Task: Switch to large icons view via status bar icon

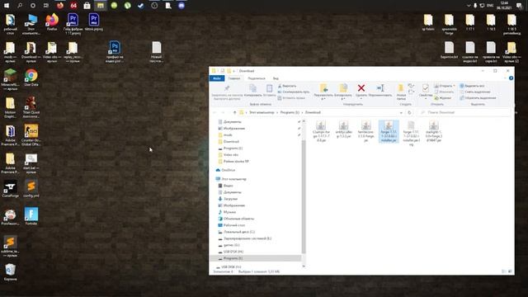Action: (510, 271)
